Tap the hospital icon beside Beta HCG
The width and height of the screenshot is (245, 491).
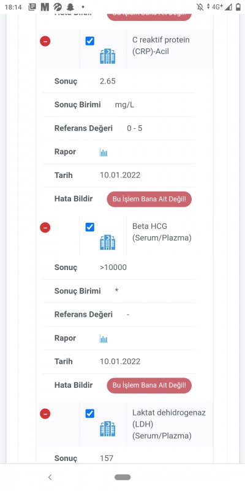[x=108, y=242]
